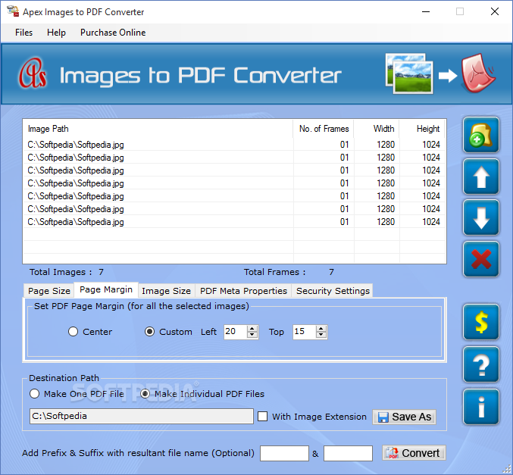This screenshot has width=513, height=475.
Task: Select the Image Size tab
Action: [166, 291]
